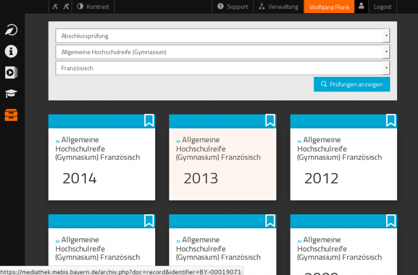This screenshot has width=418, height=275.
Task: Toggle bookmark on the 2014 exam card
Action: click(x=149, y=120)
